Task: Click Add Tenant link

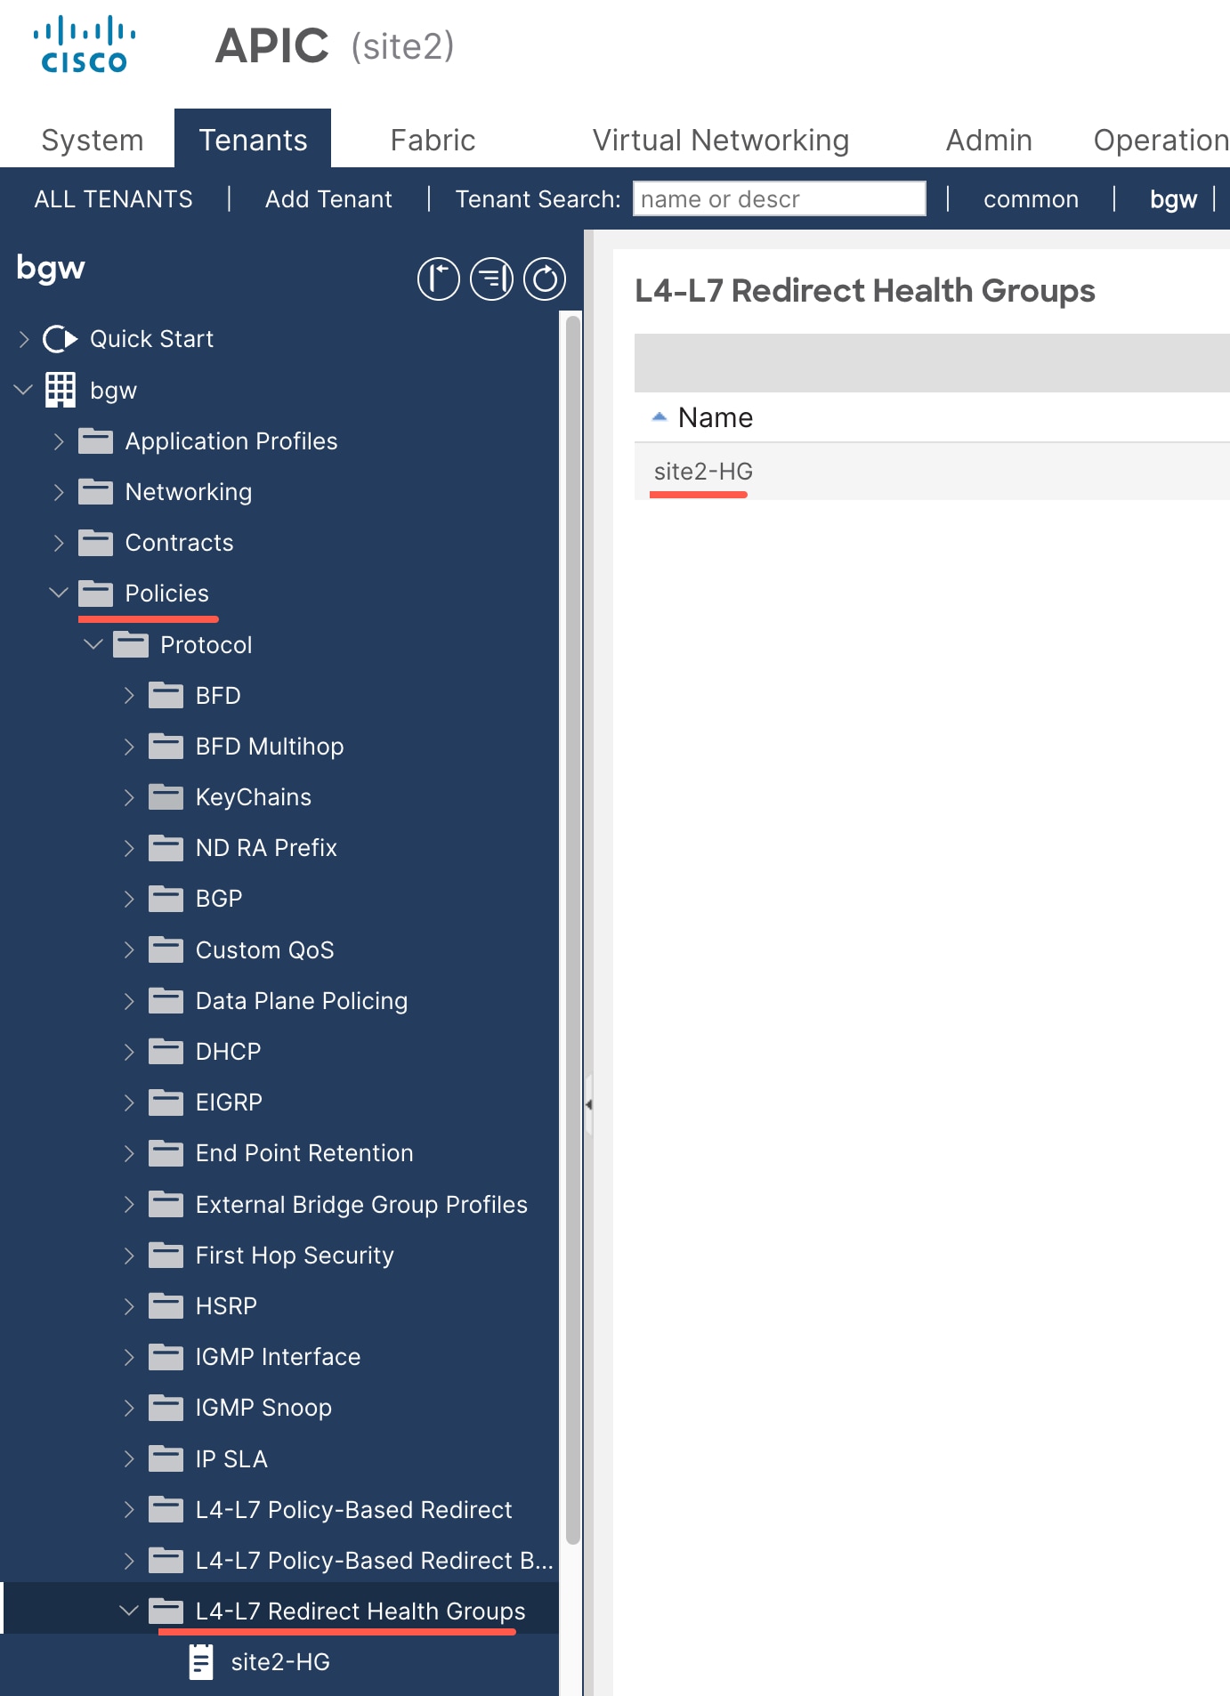Action: click(328, 198)
